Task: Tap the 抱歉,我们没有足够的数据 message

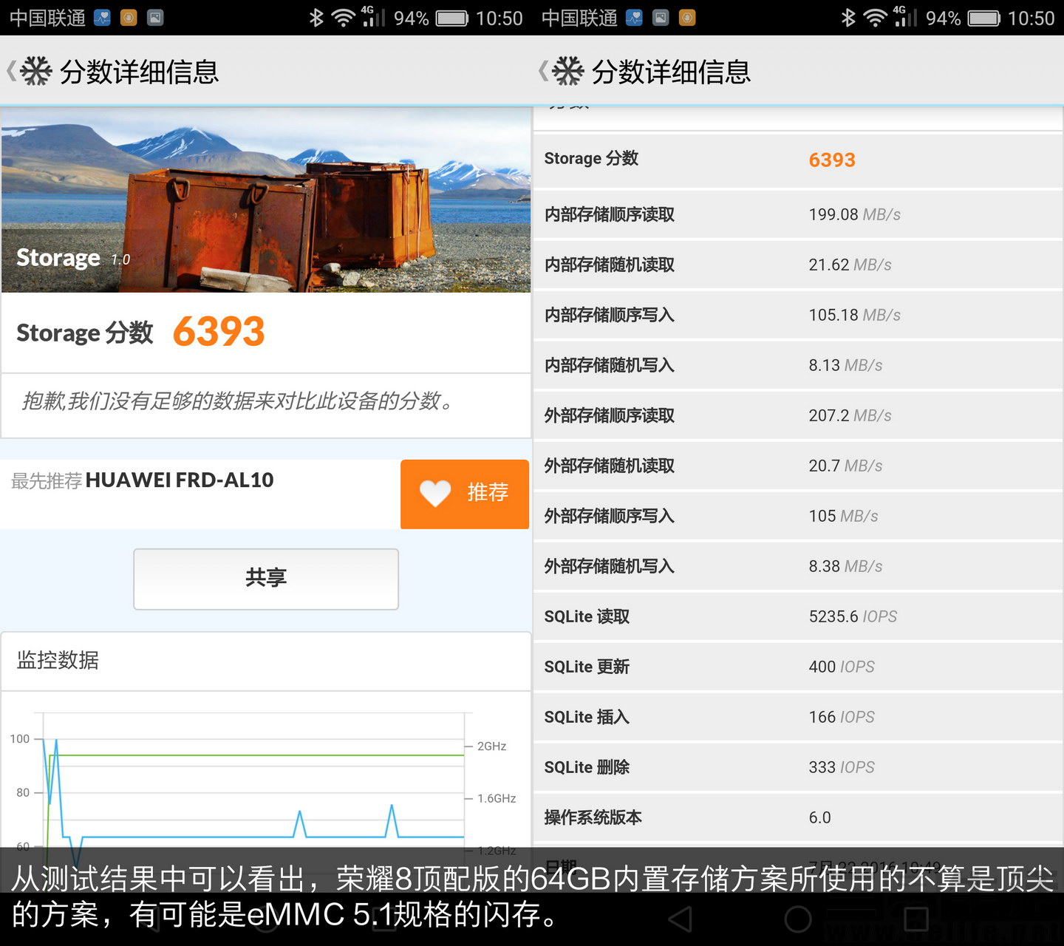Action: (238, 401)
